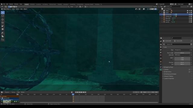
Task: Open the Output properties tab
Action: coord(161,47)
